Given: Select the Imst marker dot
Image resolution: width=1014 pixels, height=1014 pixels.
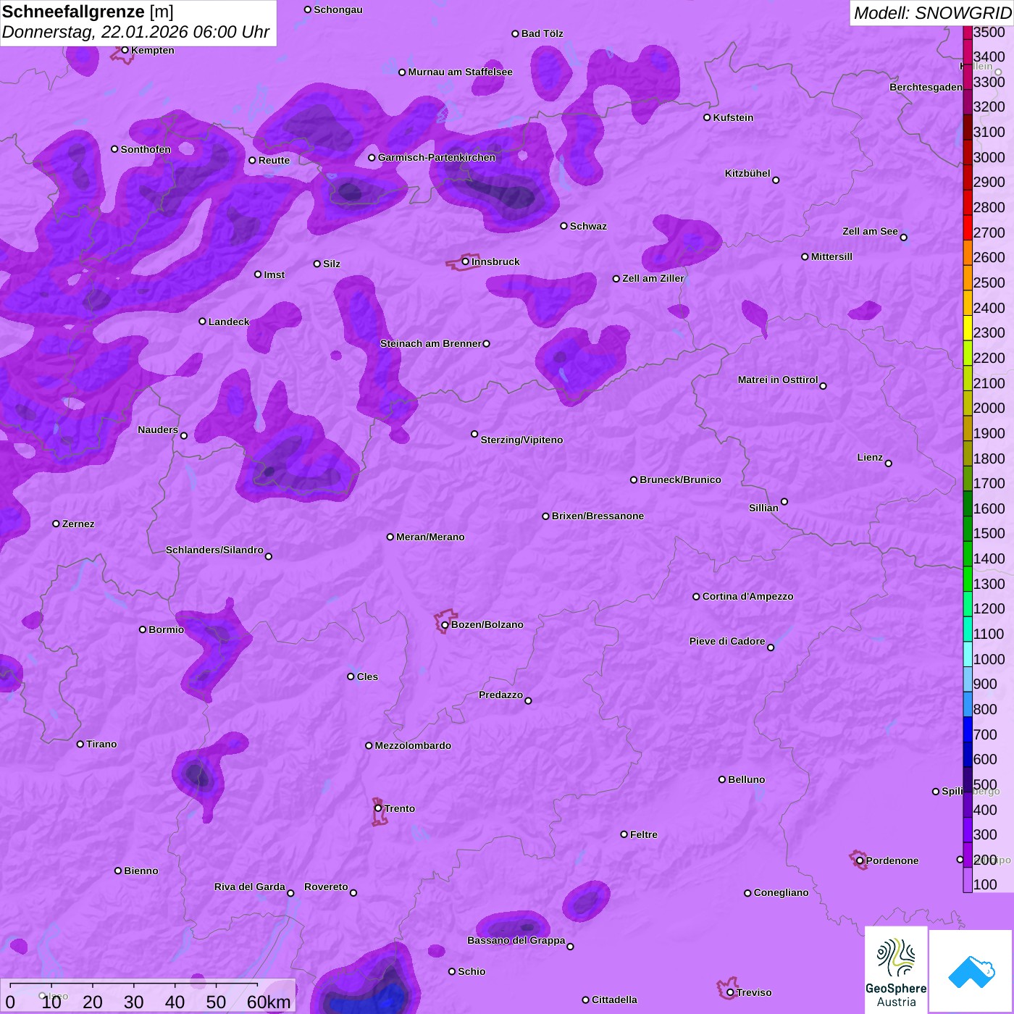Looking at the screenshot, I should click(x=258, y=275).
